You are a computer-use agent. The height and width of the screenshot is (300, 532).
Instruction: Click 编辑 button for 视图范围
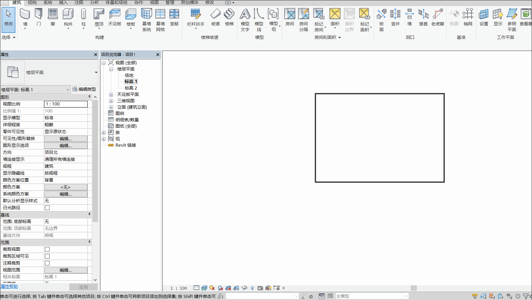(66, 270)
